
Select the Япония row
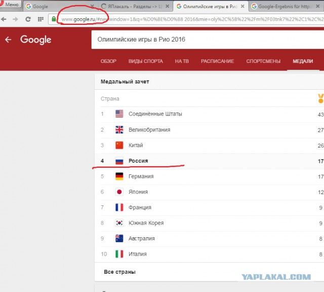coord(209,192)
